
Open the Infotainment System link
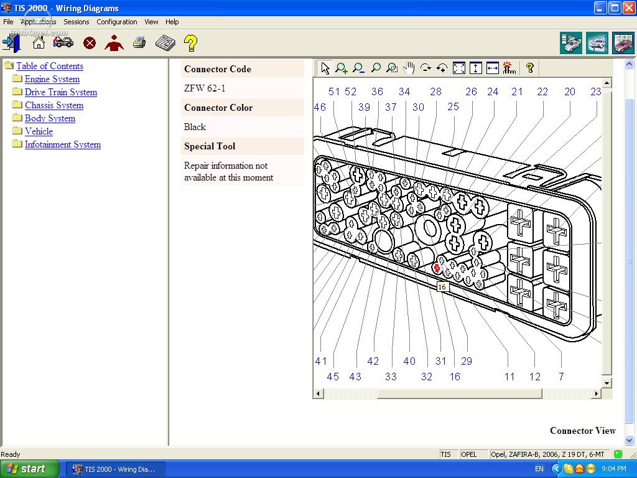point(63,144)
